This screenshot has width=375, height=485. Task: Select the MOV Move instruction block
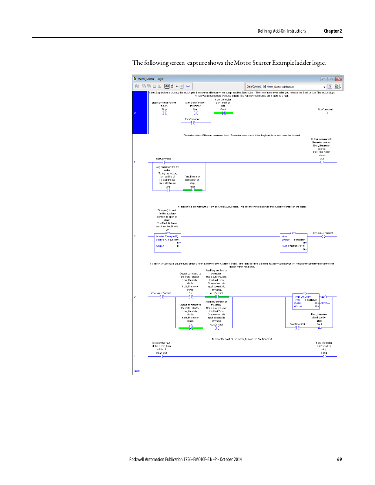pos(294,242)
